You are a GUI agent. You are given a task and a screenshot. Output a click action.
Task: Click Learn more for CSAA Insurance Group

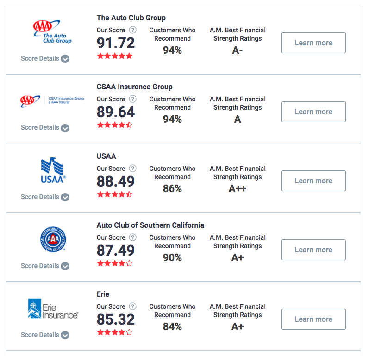(313, 112)
